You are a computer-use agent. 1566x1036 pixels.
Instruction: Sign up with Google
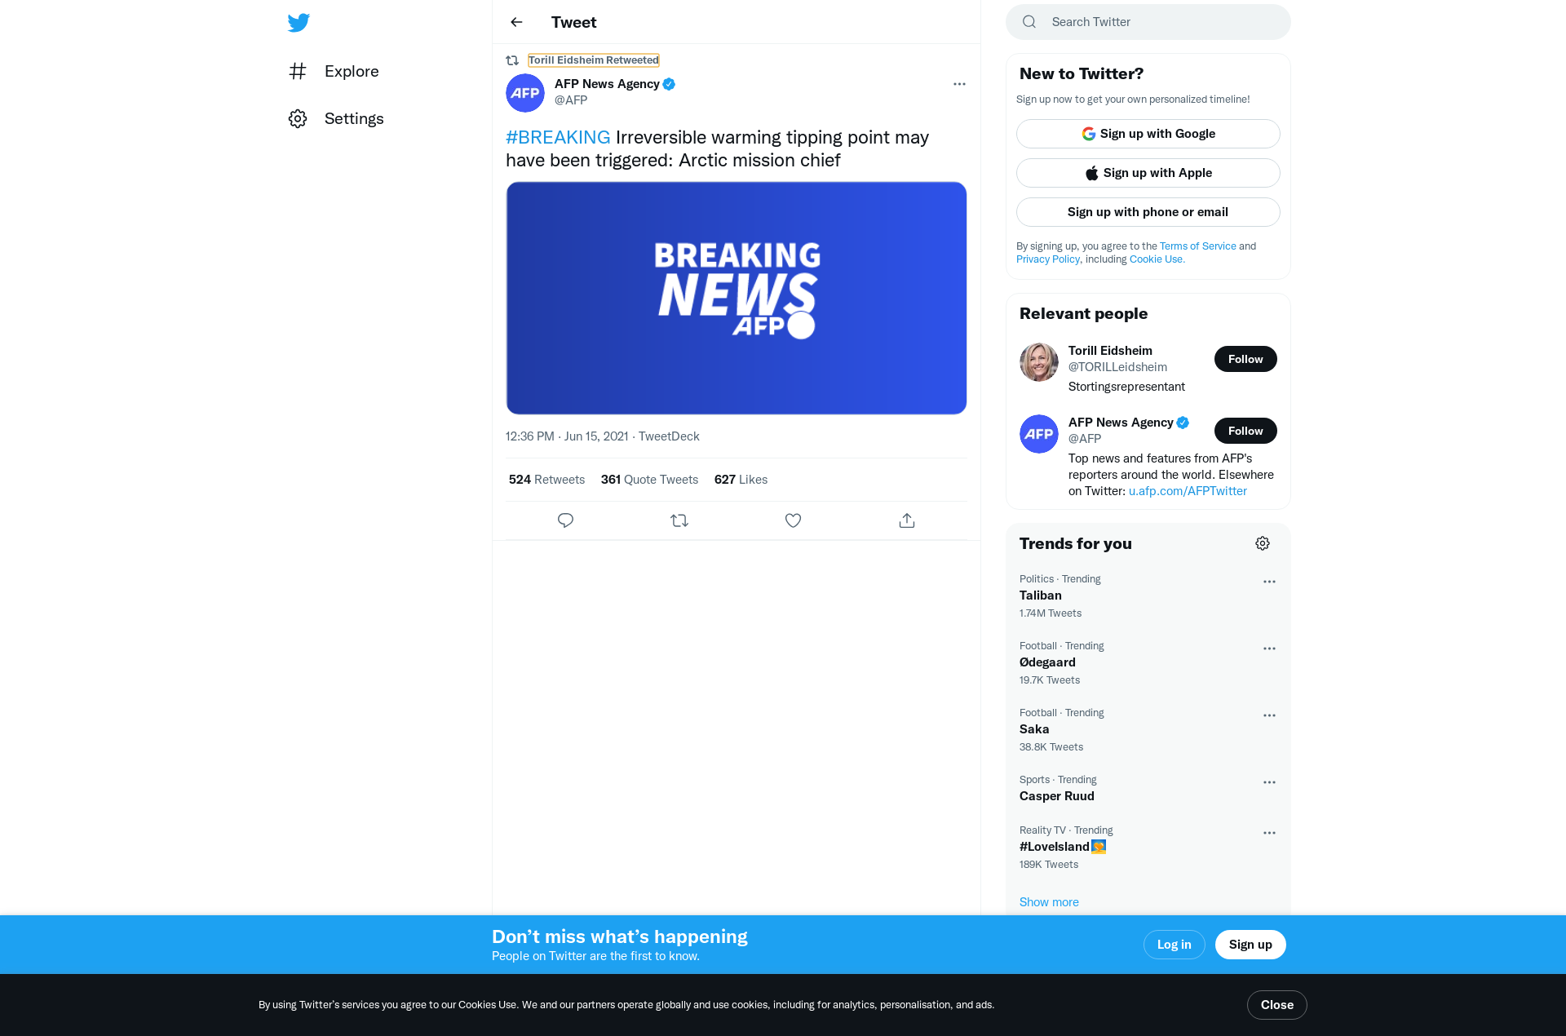1148,134
